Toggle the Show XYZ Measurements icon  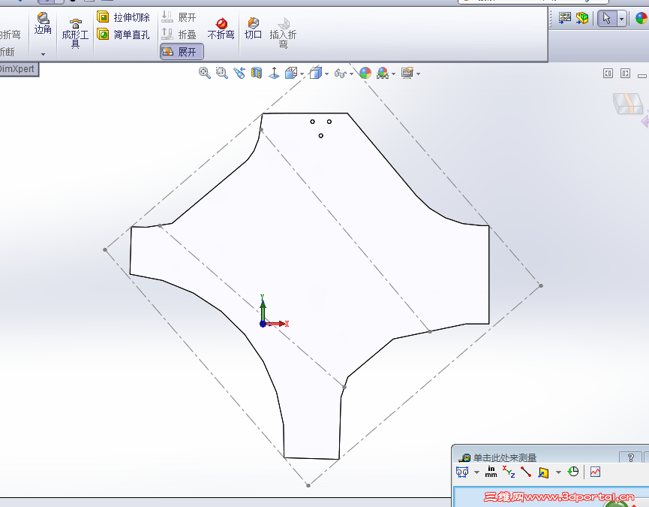(509, 472)
